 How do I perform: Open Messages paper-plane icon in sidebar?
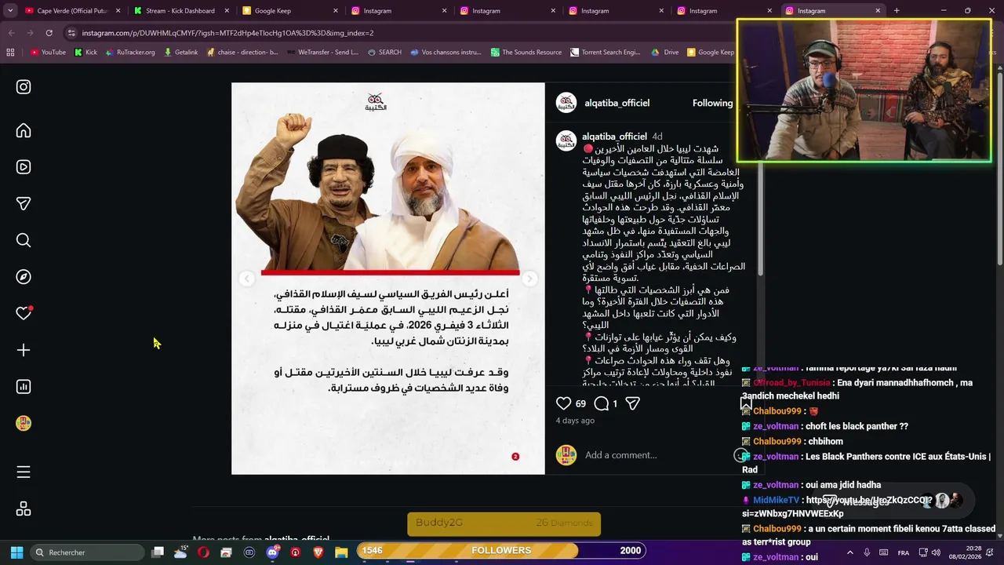[24, 203]
